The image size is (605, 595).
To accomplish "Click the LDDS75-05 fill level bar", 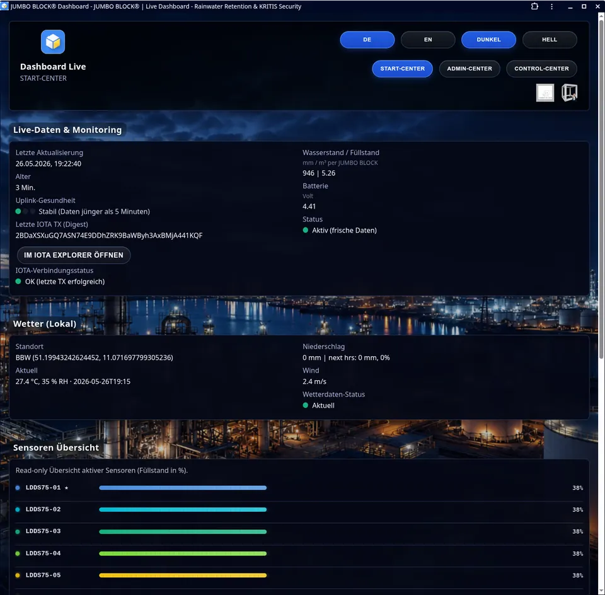I will point(183,575).
